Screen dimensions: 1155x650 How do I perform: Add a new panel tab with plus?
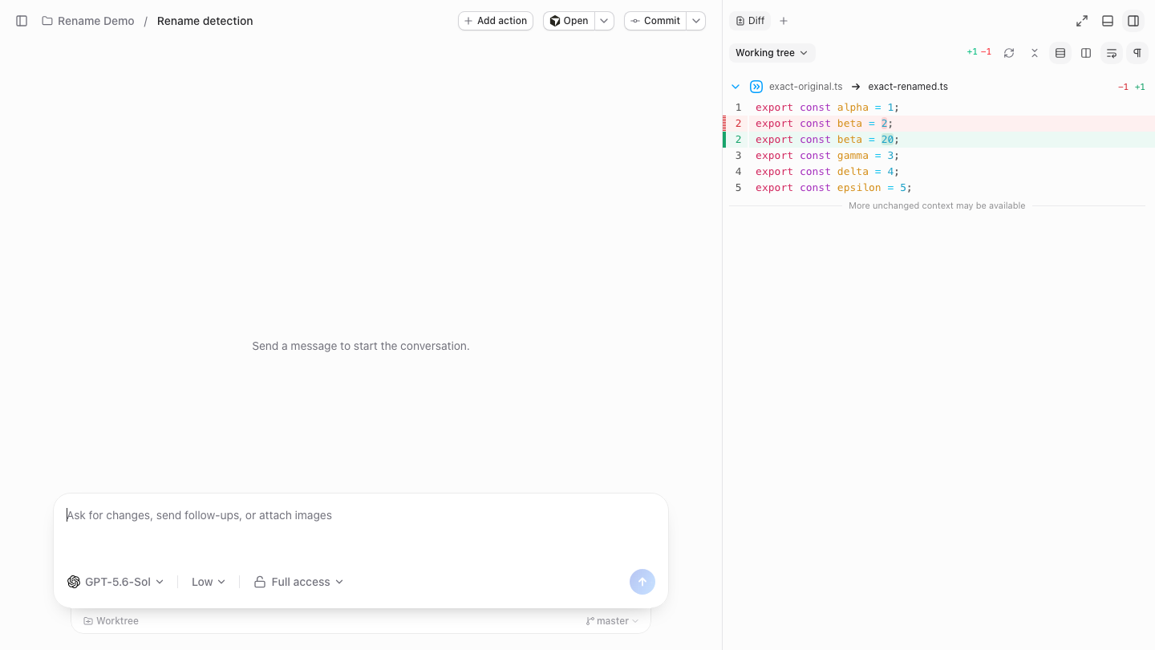coord(784,21)
